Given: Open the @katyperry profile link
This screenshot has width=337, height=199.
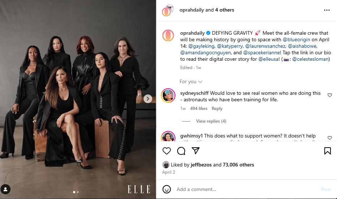Looking at the screenshot, I should (x=230, y=46).
